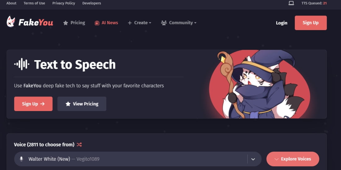Open the Developers link in top bar

(91, 3)
